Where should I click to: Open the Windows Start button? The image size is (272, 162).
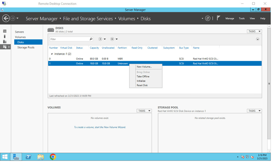tap(5, 157)
